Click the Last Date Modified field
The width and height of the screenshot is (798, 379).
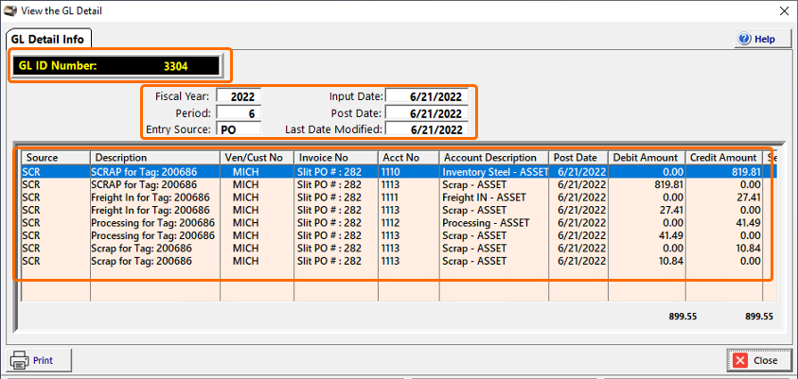coord(427,129)
